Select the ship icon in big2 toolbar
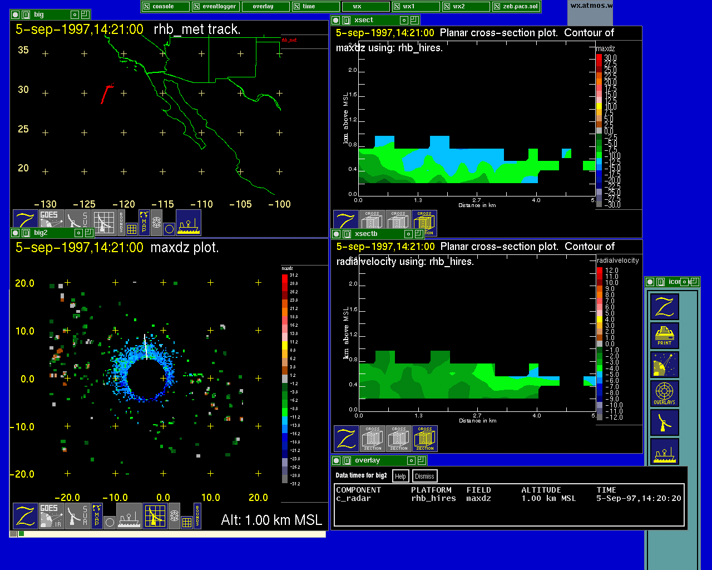The height and width of the screenshot is (570, 712). tap(129, 516)
